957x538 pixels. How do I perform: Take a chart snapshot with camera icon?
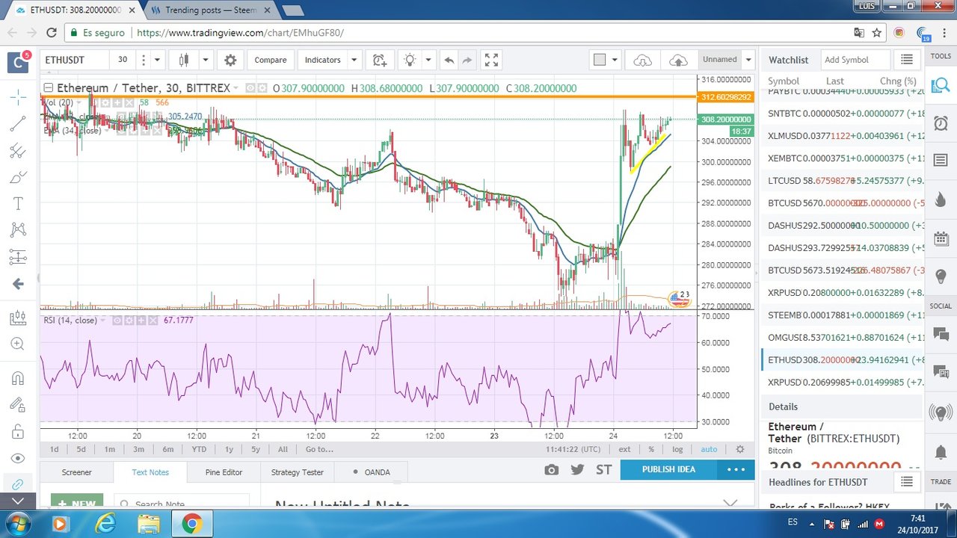[x=551, y=469]
